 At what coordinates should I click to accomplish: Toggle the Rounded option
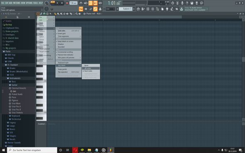click(69, 47)
